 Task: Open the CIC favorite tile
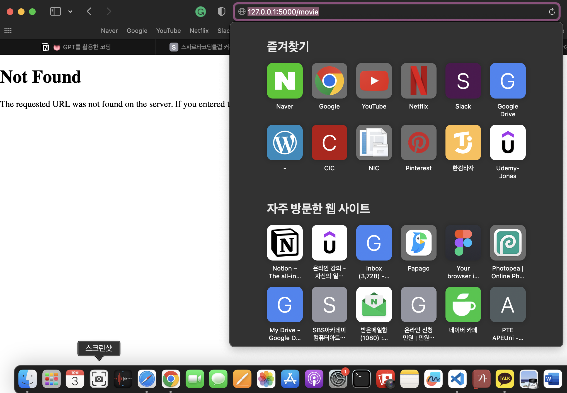pyautogui.click(x=329, y=143)
